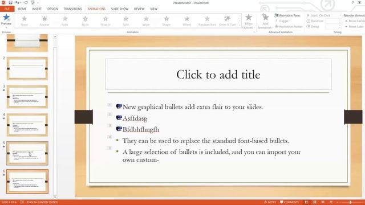365x205 pixels.
Task: Open the Animation Pane
Action: 287,15
